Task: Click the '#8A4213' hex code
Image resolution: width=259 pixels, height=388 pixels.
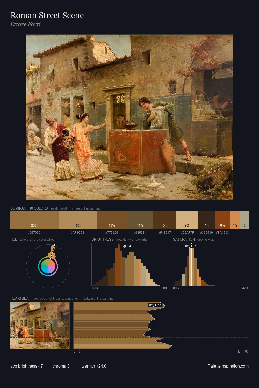Action: click(222, 233)
